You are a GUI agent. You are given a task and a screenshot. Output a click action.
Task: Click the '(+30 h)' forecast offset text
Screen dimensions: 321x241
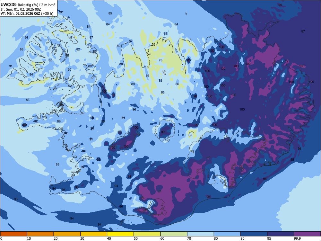(x=47, y=13)
